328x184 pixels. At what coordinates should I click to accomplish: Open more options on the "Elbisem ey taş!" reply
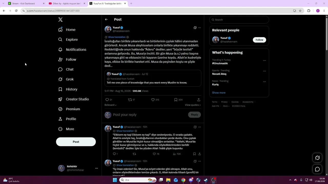[x=200, y=127]
